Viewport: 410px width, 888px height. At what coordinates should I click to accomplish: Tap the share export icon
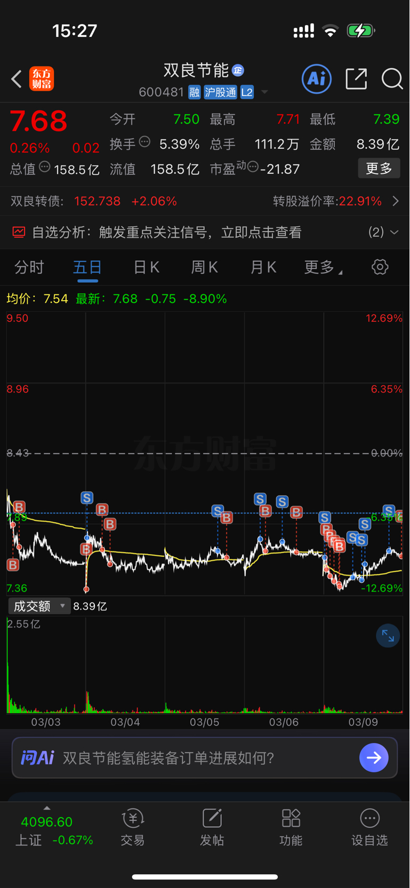(x=356, y=79)
